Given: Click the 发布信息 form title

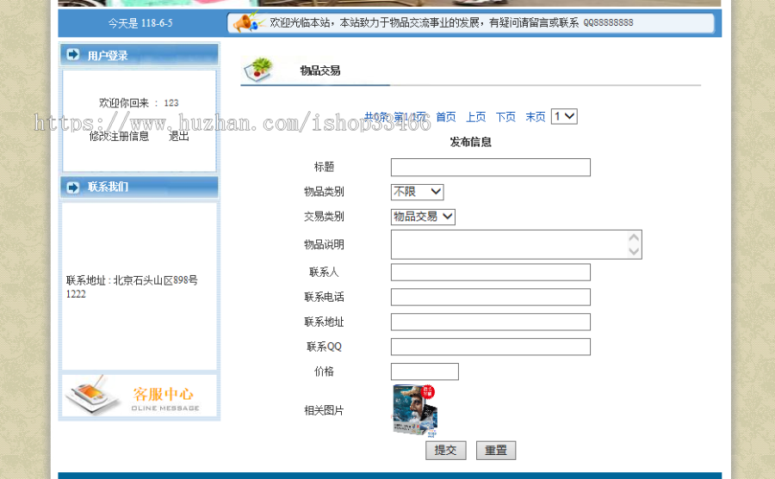Looking at the screenshot, I should tap(470, 142).
